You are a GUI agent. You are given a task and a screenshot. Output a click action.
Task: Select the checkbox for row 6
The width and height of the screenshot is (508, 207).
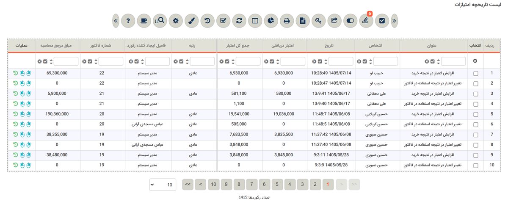(476, 124)
